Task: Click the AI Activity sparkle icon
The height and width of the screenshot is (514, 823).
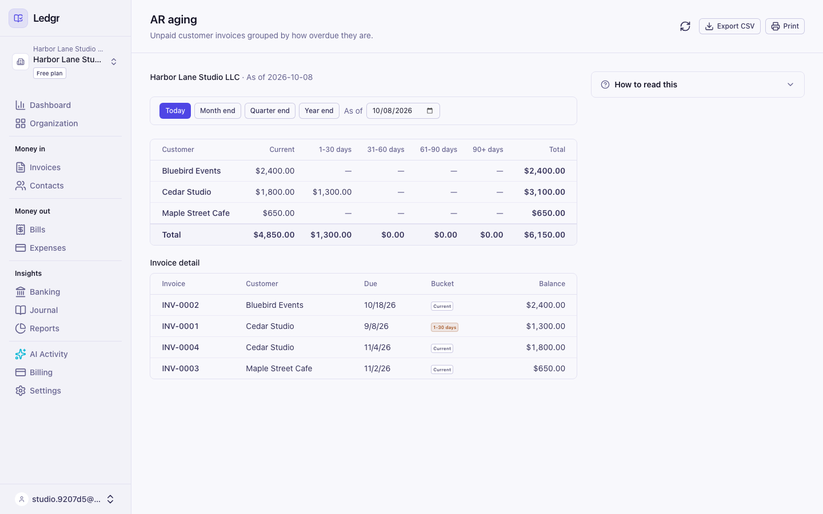Action: [x=21, y=354]
